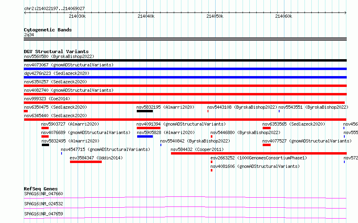Select nsv5443108 (ByrskaBishop2022) label
This screenshot has width=358, height=223.
[242, 107]
